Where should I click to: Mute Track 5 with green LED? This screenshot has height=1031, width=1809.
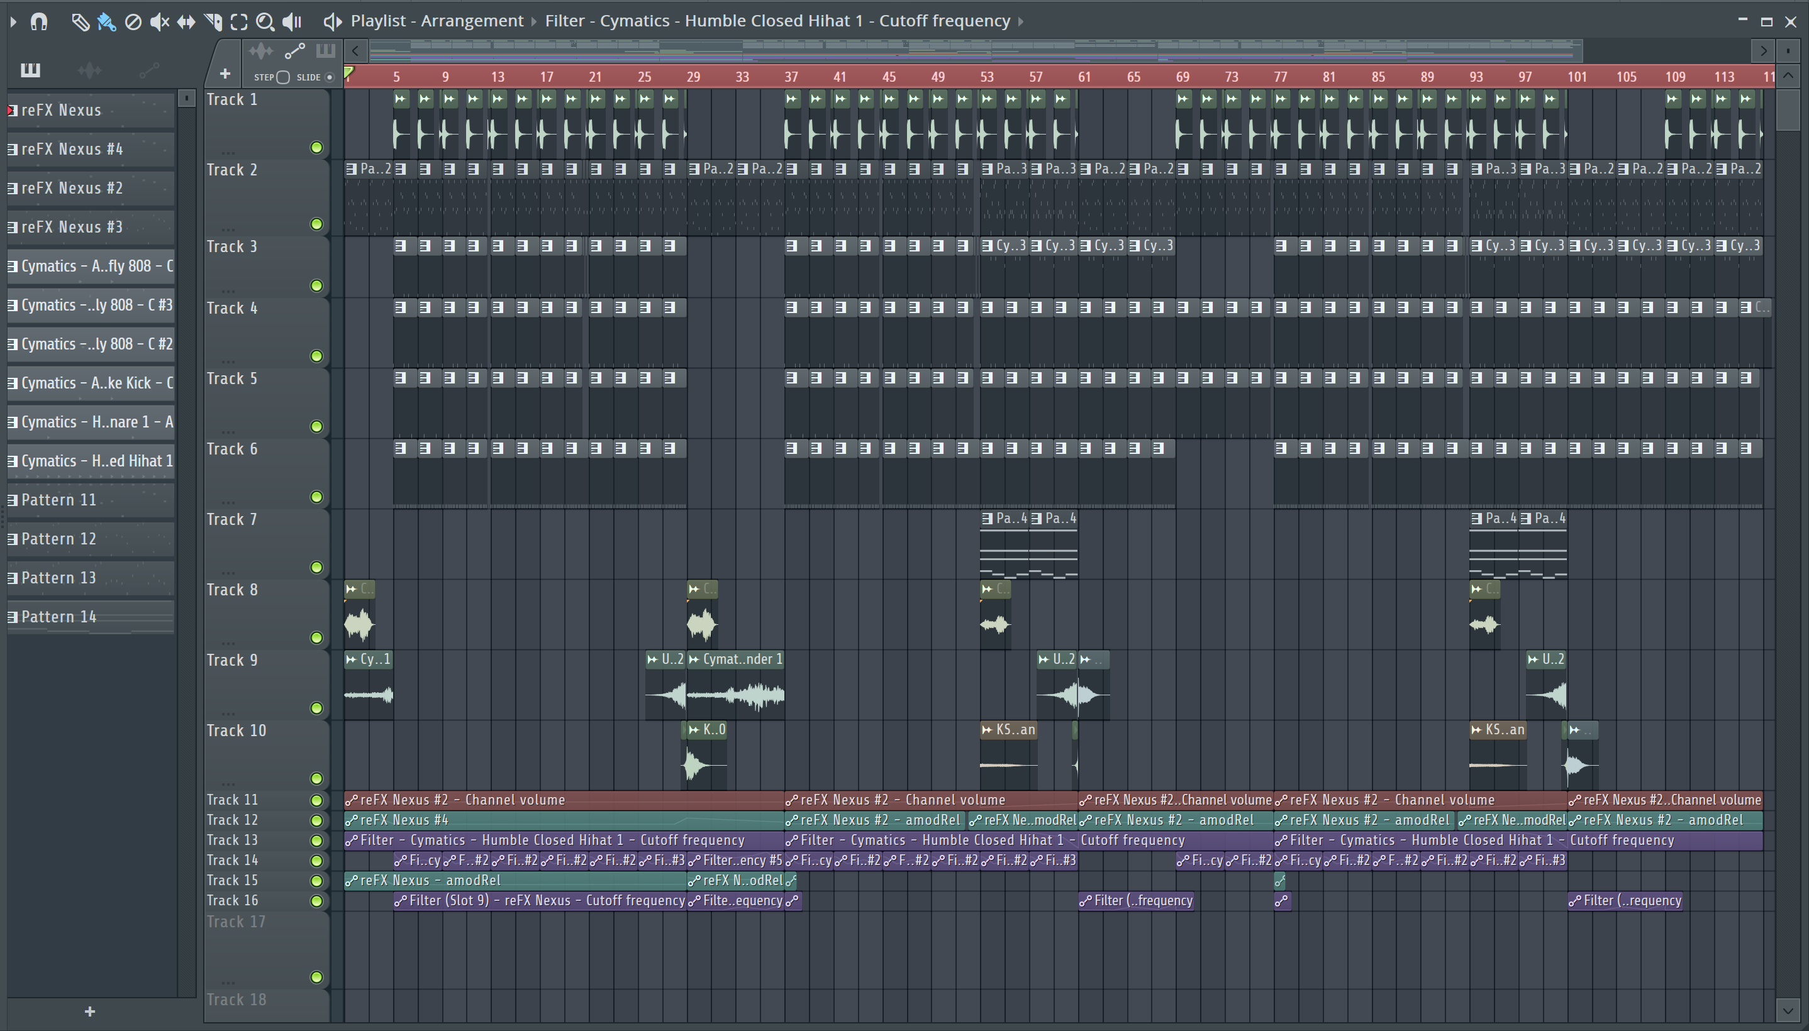tap(316, 426)
